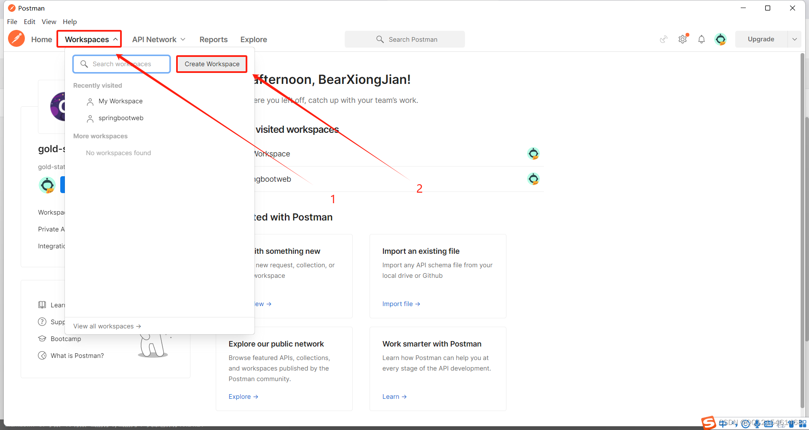Open the Reports tab
This screenshot has height=430, width=809.
tap(214, 39)
